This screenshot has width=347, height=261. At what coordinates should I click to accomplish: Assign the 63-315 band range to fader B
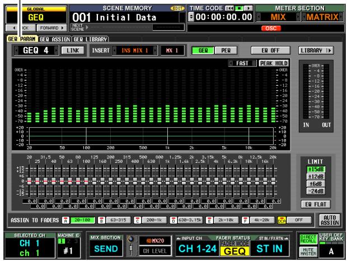(118, 220)
